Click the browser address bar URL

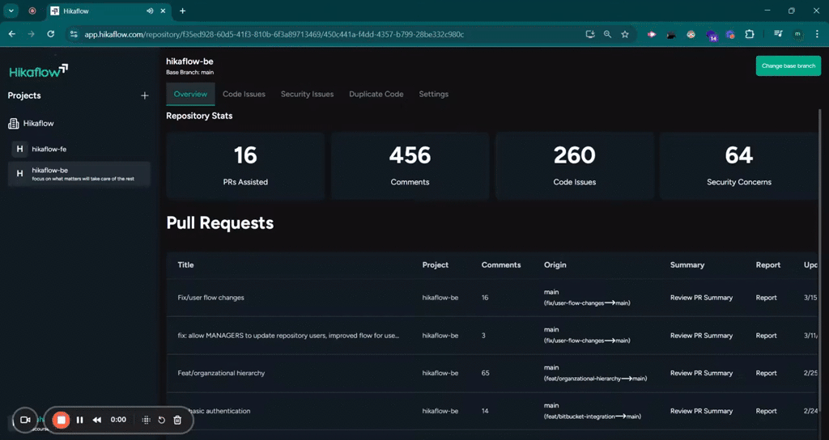[x=275, y=35]
